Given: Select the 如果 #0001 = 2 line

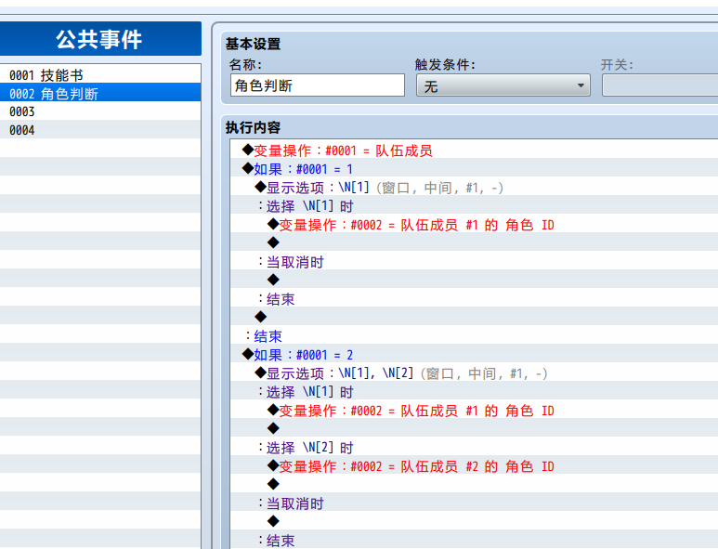Looking at the screenshot, I should tap(474, 355).
